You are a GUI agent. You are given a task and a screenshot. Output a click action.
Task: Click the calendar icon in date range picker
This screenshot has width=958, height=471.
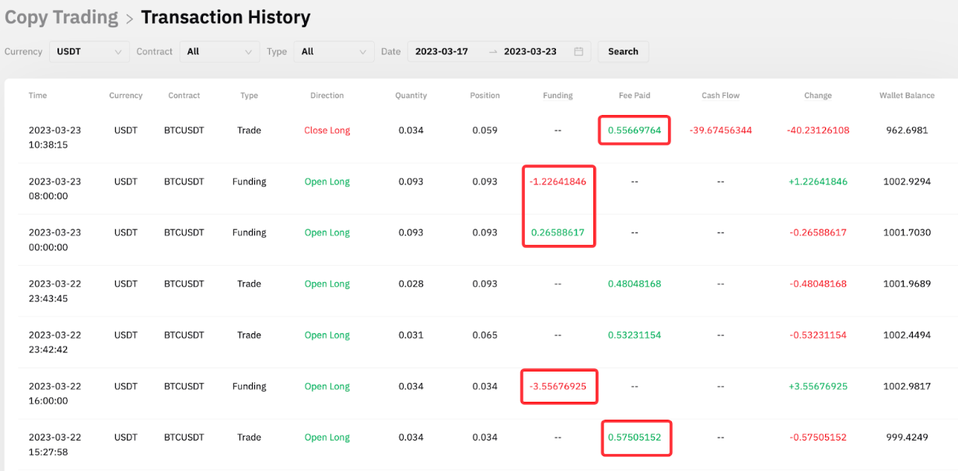(x=579, y=52)
